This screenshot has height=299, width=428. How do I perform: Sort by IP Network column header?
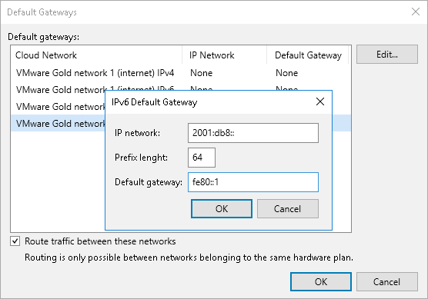pos(224,55)
